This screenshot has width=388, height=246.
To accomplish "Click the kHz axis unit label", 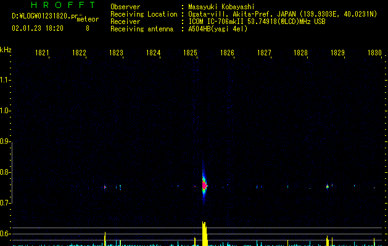I will coord(6,50).
